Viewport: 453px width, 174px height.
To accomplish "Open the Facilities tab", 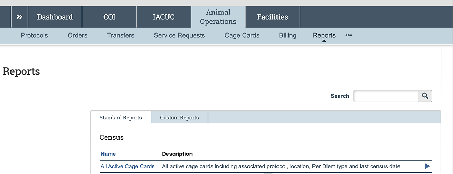I will pyautogui.click(x=272, y=17).
